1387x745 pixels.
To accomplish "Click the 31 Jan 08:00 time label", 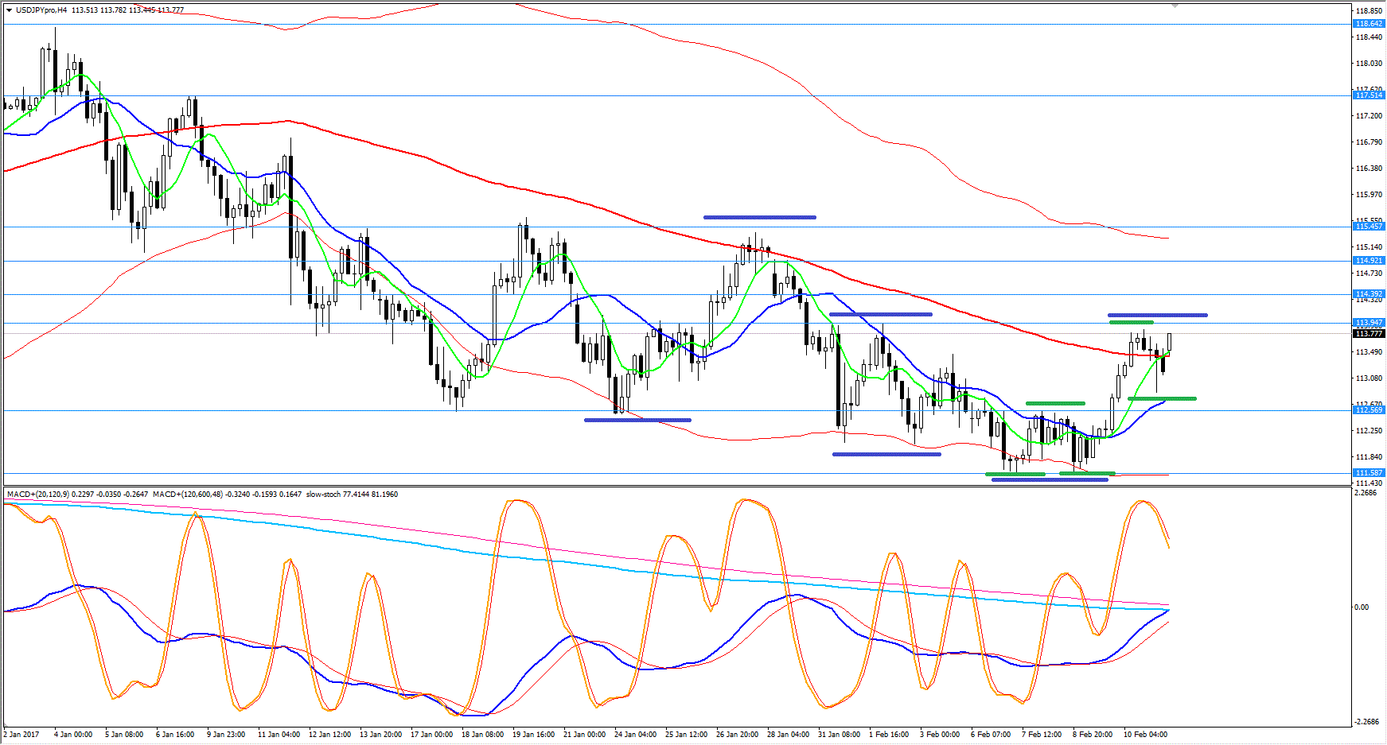I will point(839,735).
